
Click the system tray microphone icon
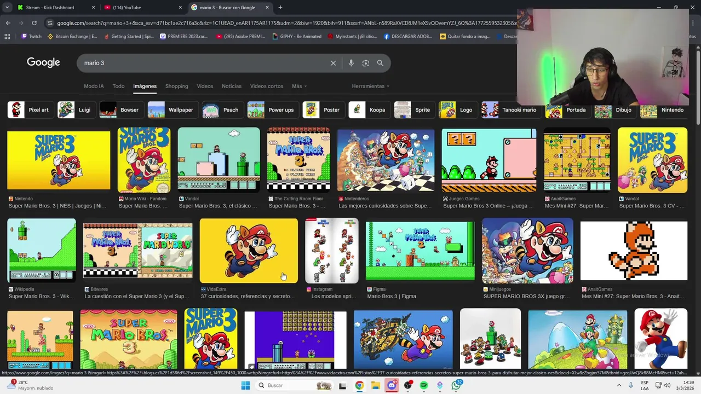pyautogui.click(x=631, y=385)
